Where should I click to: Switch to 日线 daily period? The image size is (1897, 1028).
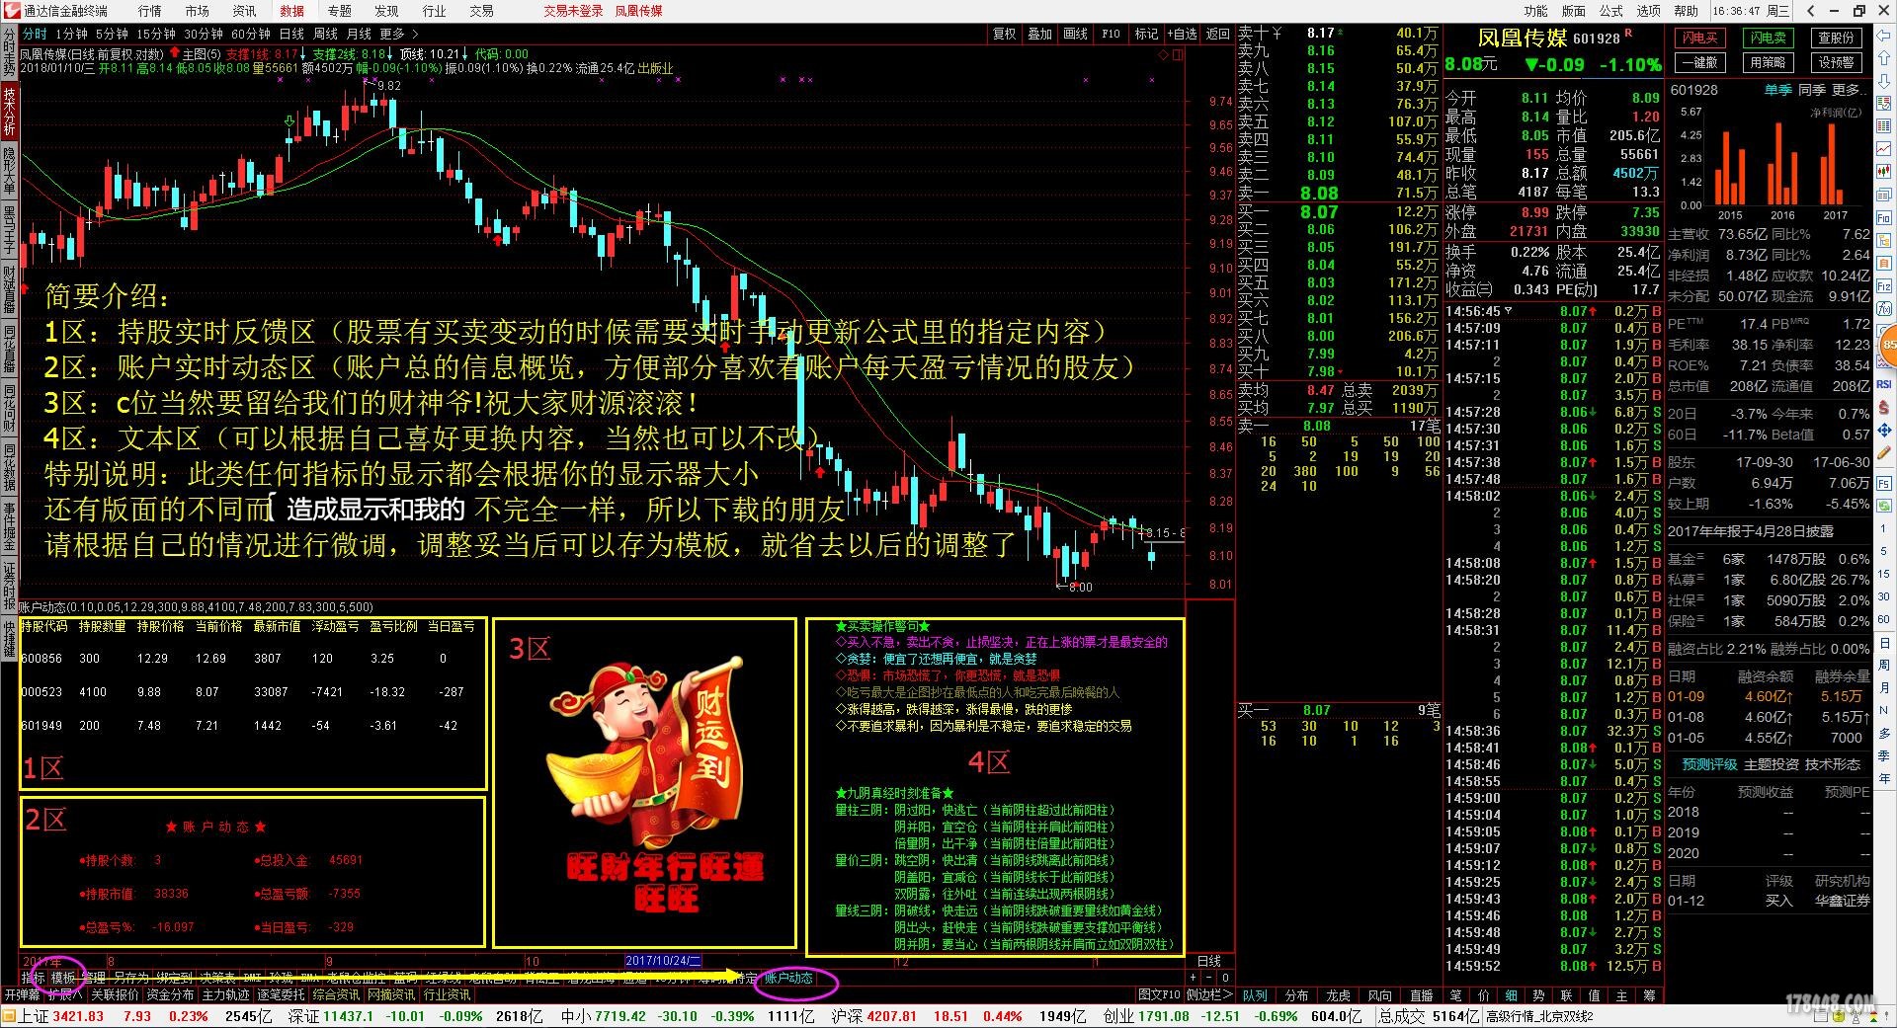(292, 34)
